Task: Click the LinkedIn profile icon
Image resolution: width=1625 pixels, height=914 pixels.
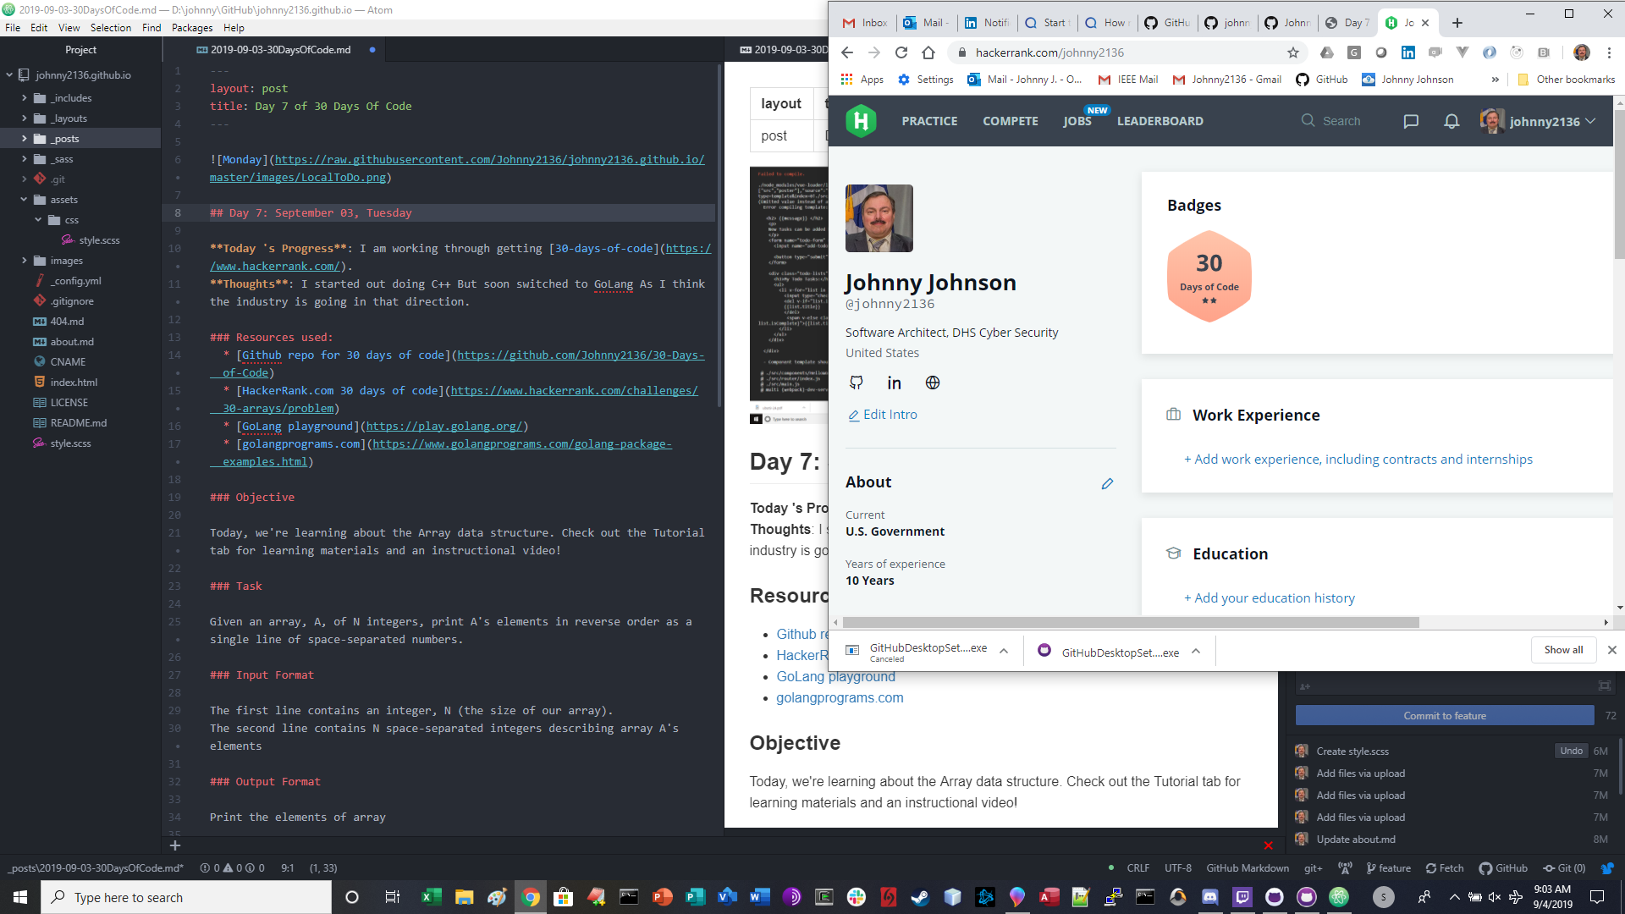Action: [894, 383]
